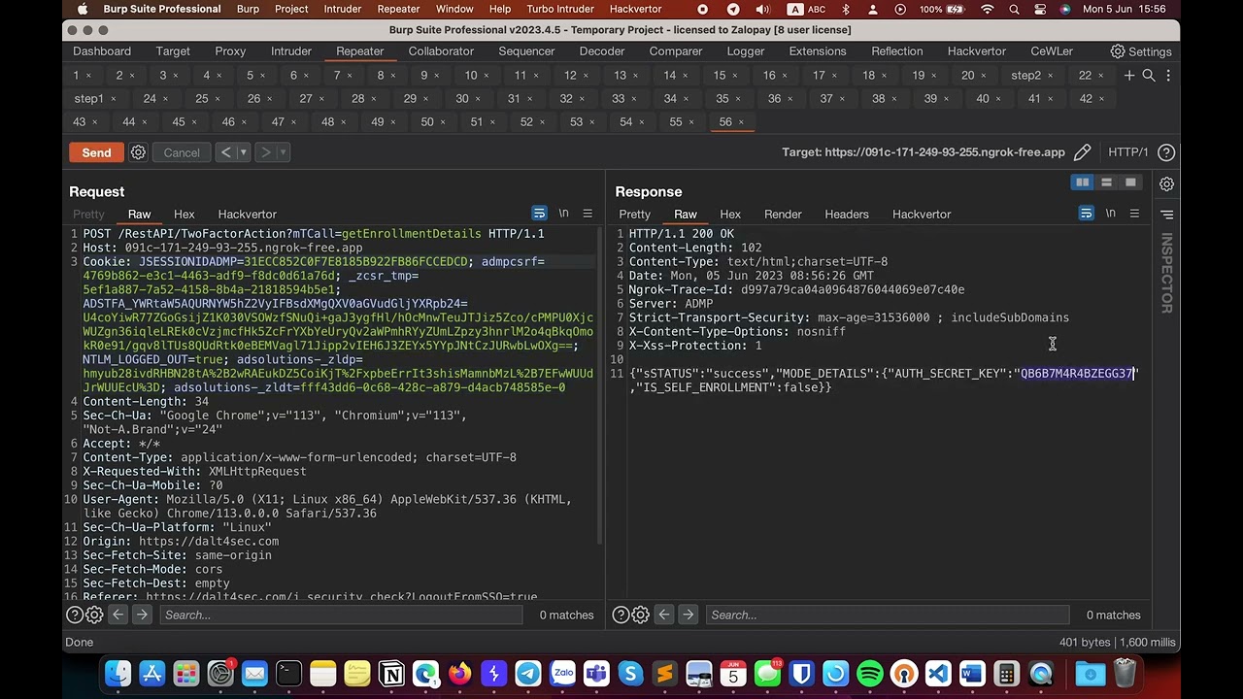Viewport: 1243px width, 699px height.
Task: Open the Turbo Intruder menu
Action: pyautogui.click(x=560, y=9)
